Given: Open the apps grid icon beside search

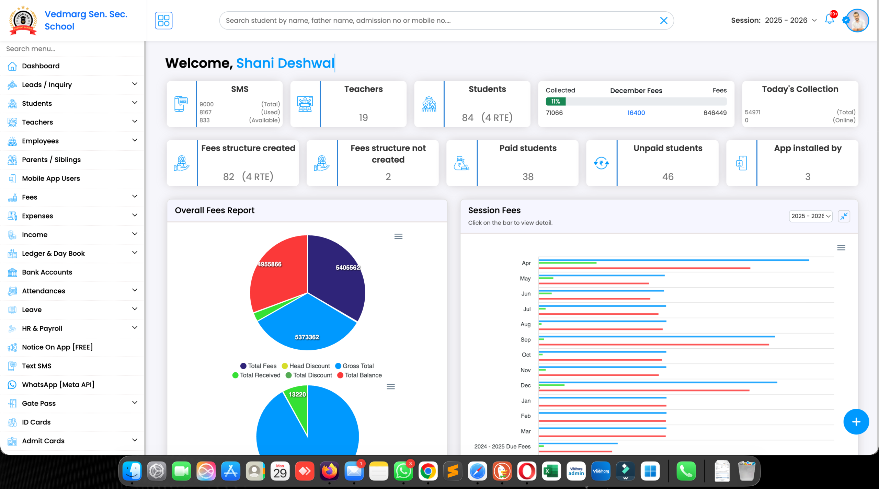Looking at the screenshot, I should [164, 20].
